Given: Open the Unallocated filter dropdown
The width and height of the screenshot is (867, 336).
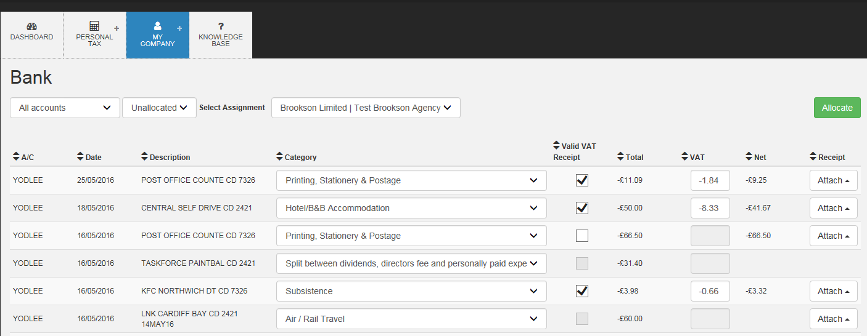Looking at the screenshot, I should pos(159,108).
